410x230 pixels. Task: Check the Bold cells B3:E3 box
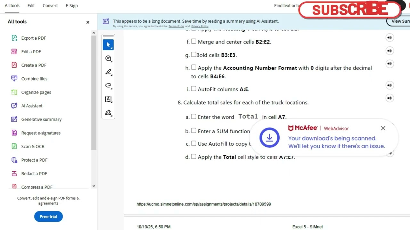click(x=193, y=55)
